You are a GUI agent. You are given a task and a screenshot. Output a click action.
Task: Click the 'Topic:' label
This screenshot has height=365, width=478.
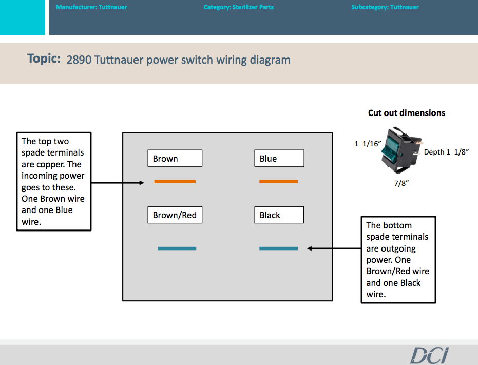[44, 59]
